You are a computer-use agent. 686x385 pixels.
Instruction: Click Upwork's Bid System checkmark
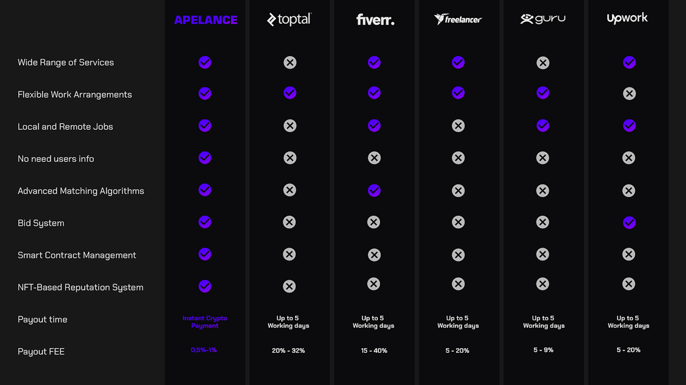tap(629, 222)
